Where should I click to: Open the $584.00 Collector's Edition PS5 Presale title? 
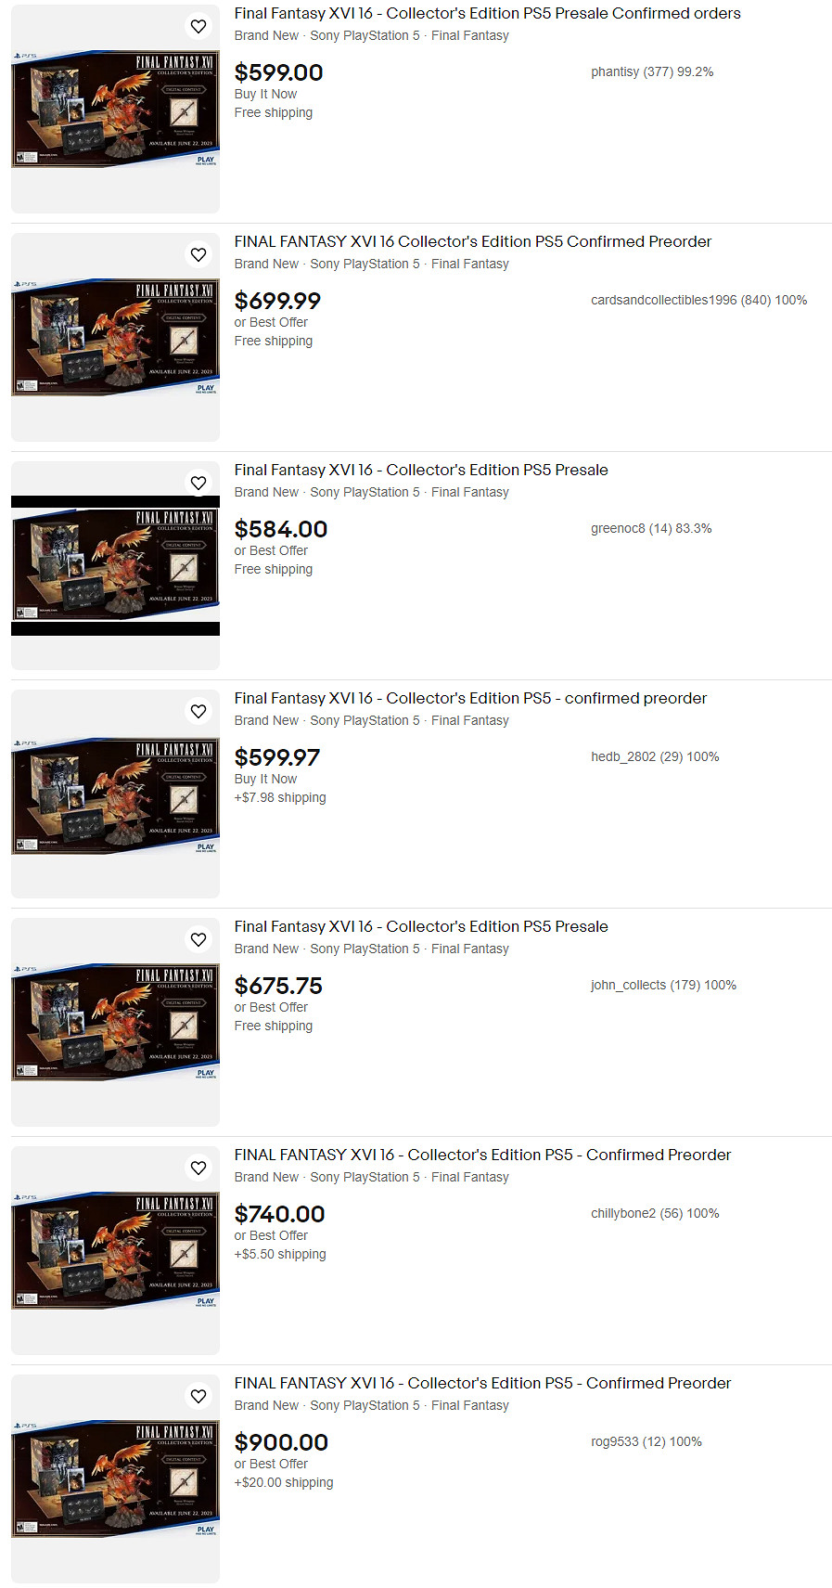421,471
